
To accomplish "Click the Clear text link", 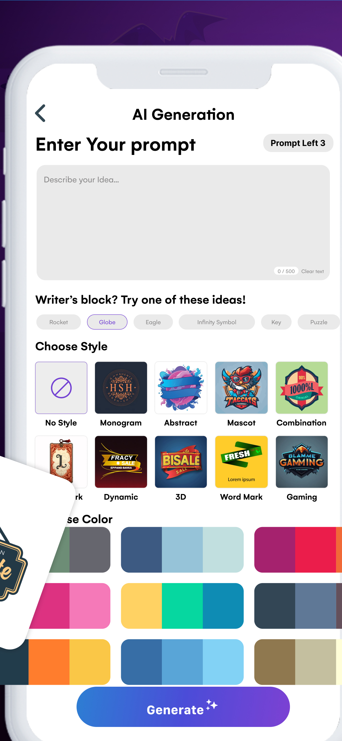I will (x=312, y=271).
